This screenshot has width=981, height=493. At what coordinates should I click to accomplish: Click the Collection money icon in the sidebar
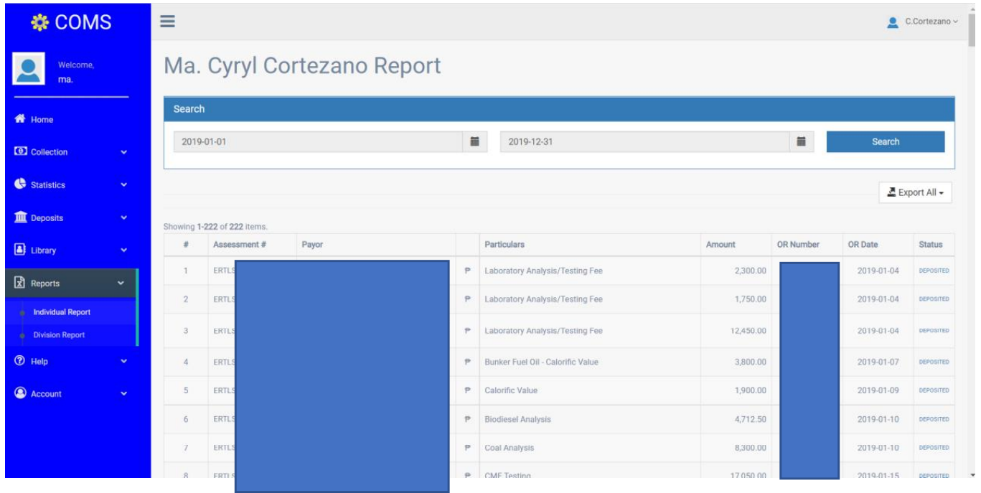[x=19, y=152]
